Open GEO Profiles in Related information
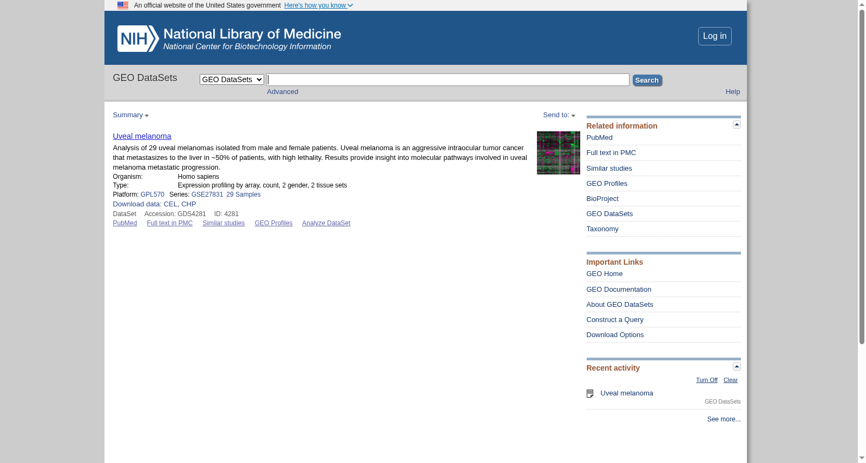Viewport: 866px width, 463px height. pyautogui.click(x=607, y=184)
